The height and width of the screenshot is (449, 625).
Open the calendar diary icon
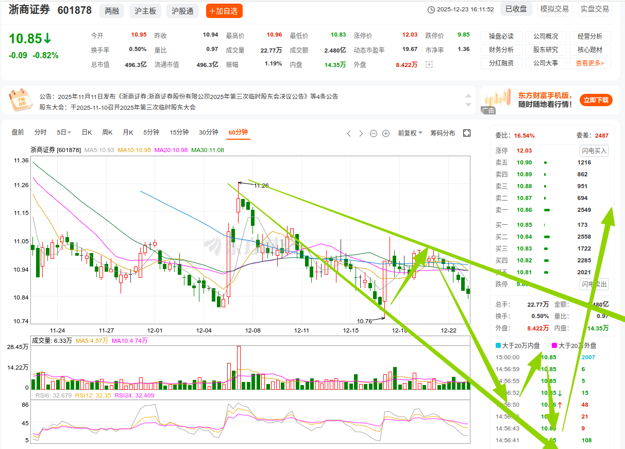21,99
